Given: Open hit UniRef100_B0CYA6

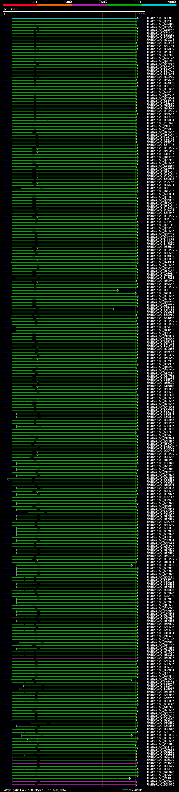Looking at the screenshot, I should coord(161,411).
